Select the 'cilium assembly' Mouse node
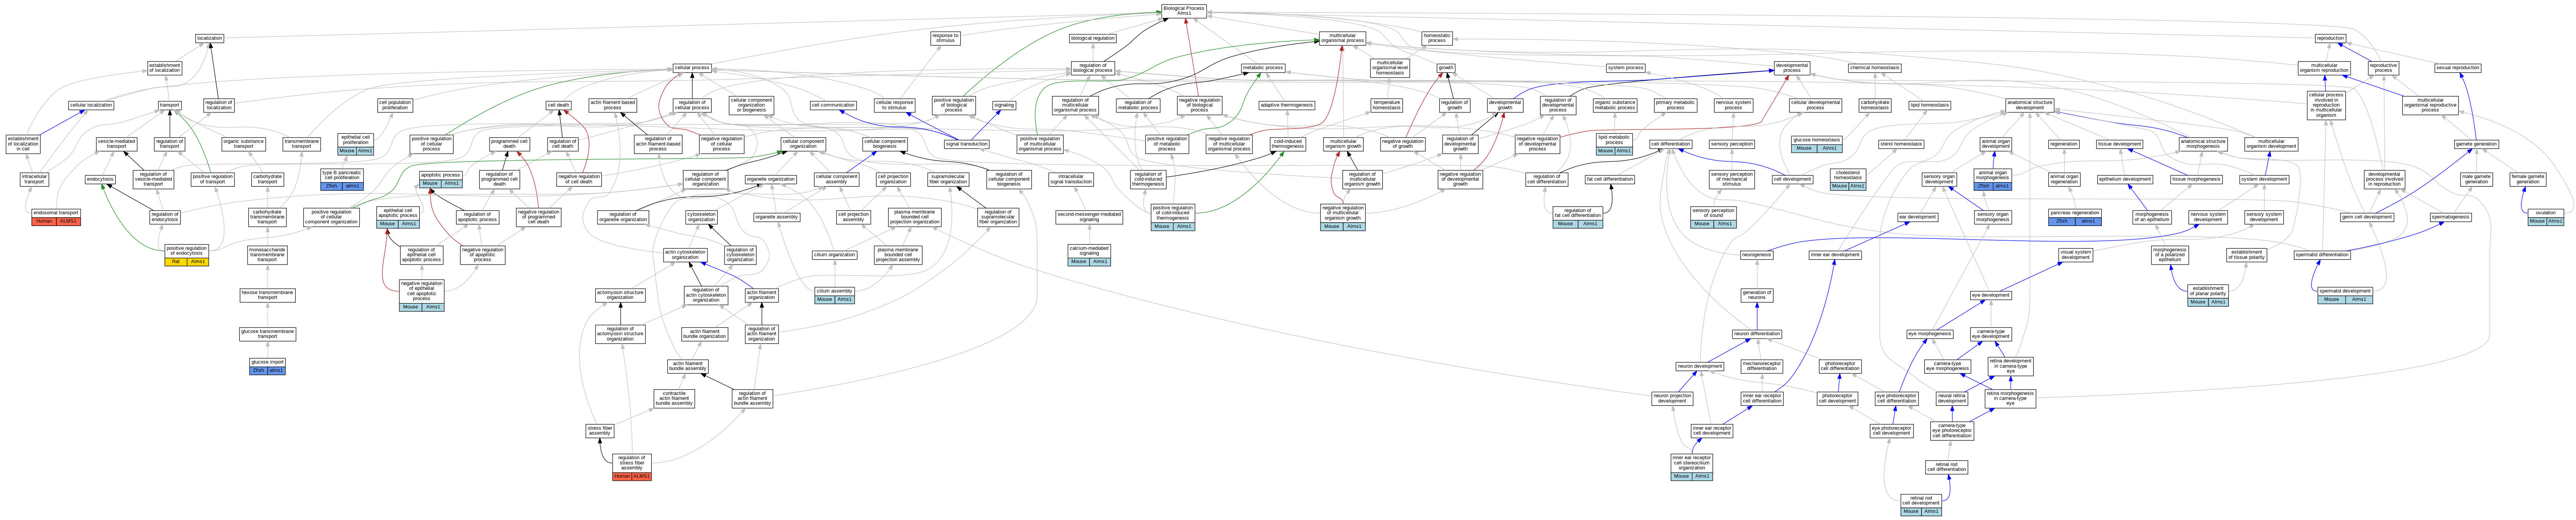The height and width of the screenshot is (520, 2576). pyautogui.click(x=834, y=295)
